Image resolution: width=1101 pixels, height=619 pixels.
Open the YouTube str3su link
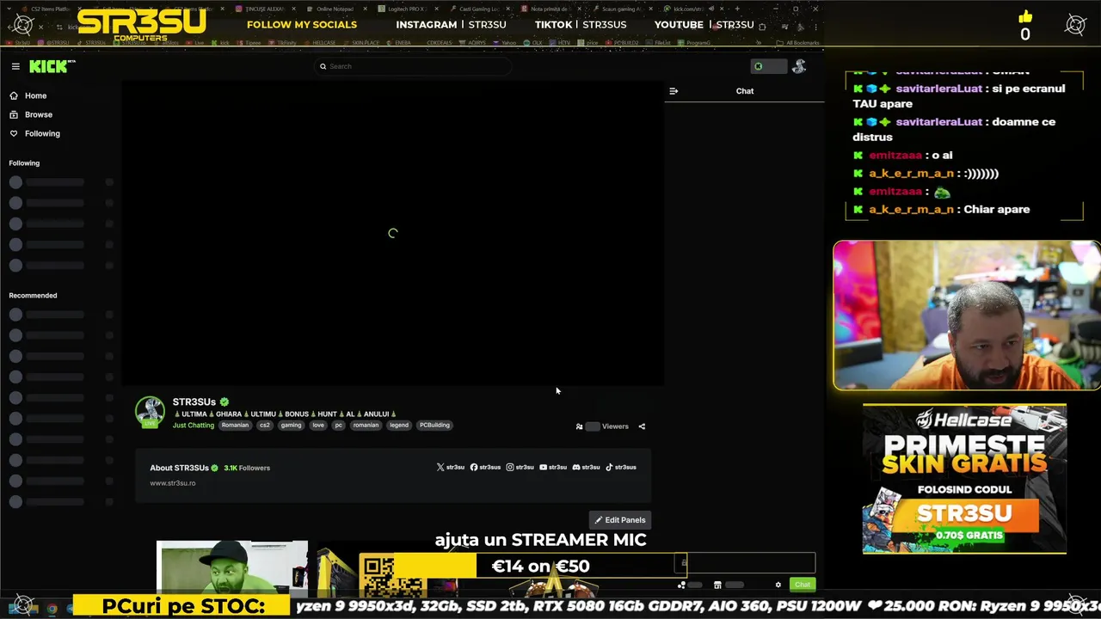pos(553,467)
